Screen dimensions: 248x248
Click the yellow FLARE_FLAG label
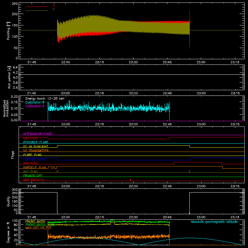[32, 155]
